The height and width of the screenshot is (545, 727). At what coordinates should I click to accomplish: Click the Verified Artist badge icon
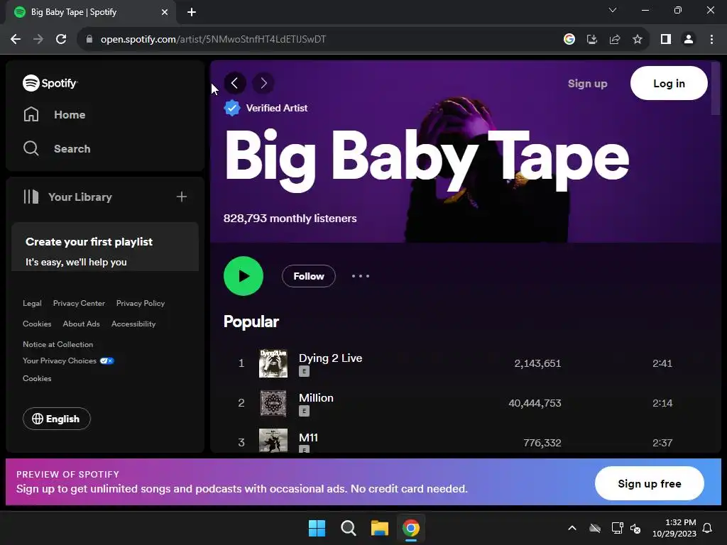click(x=232, y=108)
